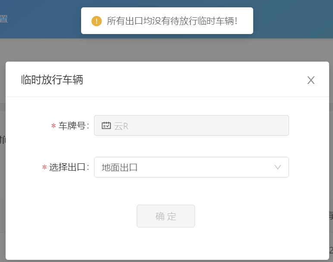
Task: Click empty dialog area below 确定 button
Action: click(x=166, y=244)
